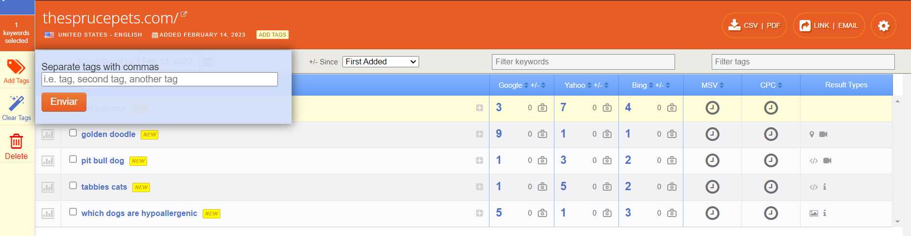Viewport: 911px width, 236px height.
Task: Click Bing snapshot camera for which dogs are hypoallergenic
Action: pyautogui.click(x=672, y=213)
